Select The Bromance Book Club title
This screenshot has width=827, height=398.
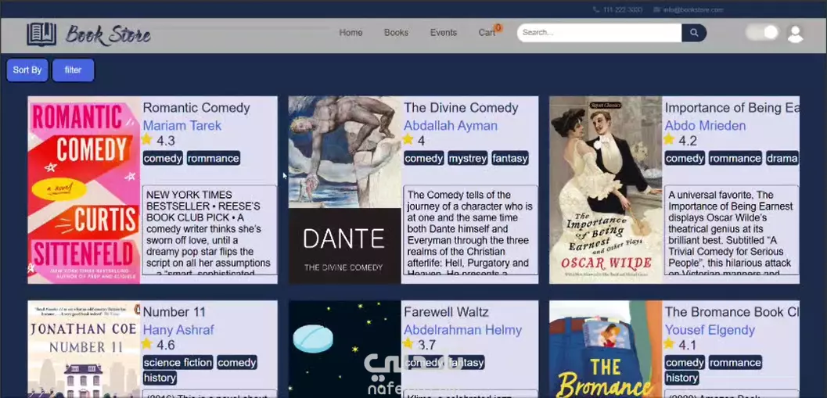coord(732,312)
